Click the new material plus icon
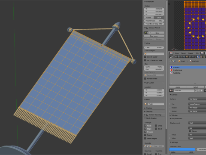 pyautogui.click(x=199, y=90)
